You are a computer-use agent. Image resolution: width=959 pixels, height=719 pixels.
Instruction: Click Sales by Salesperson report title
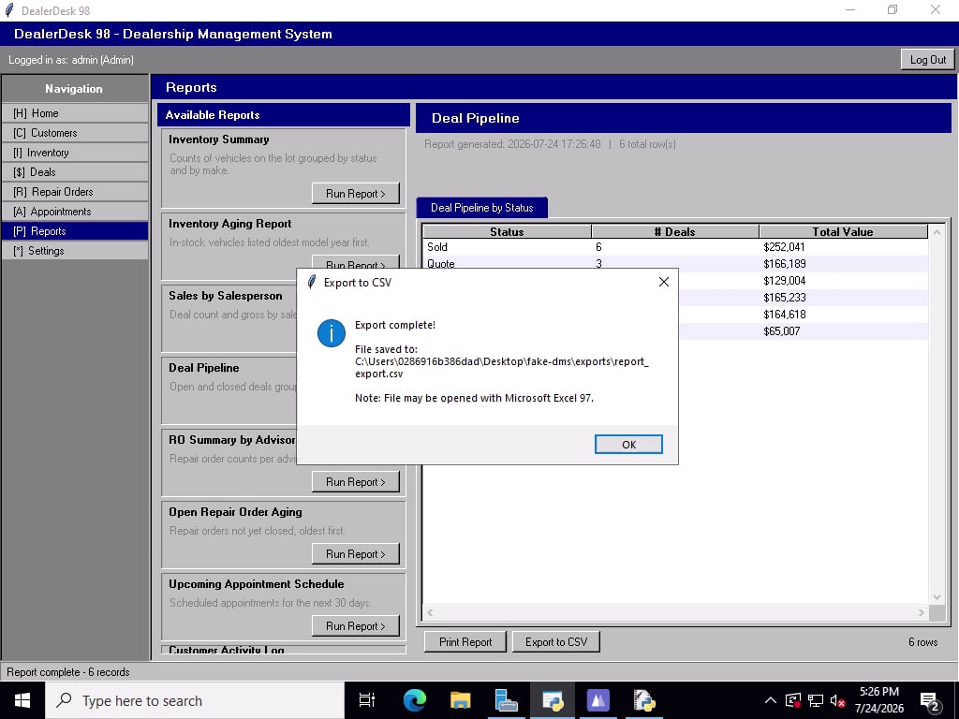pos(226,296)
